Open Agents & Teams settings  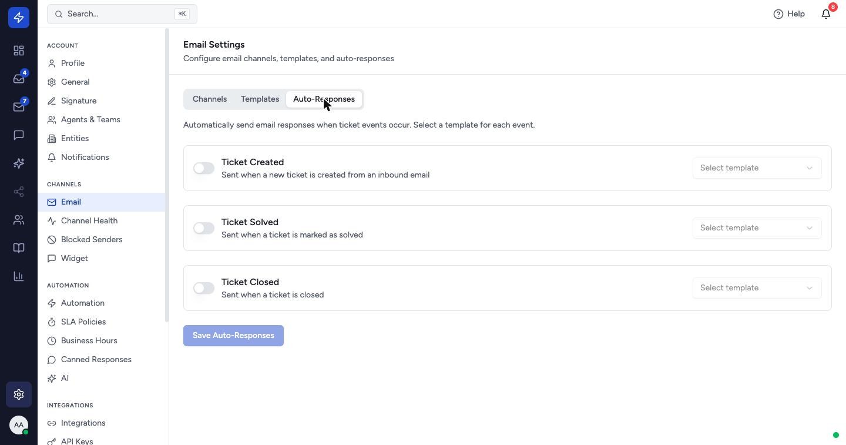(x=101, y=119)
